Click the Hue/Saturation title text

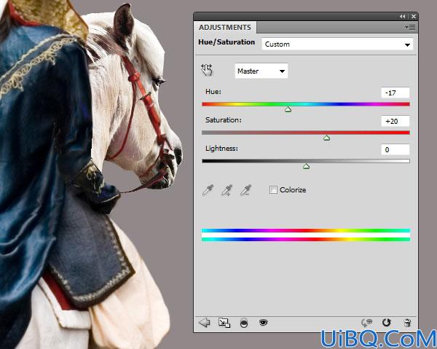coord(227,42)
